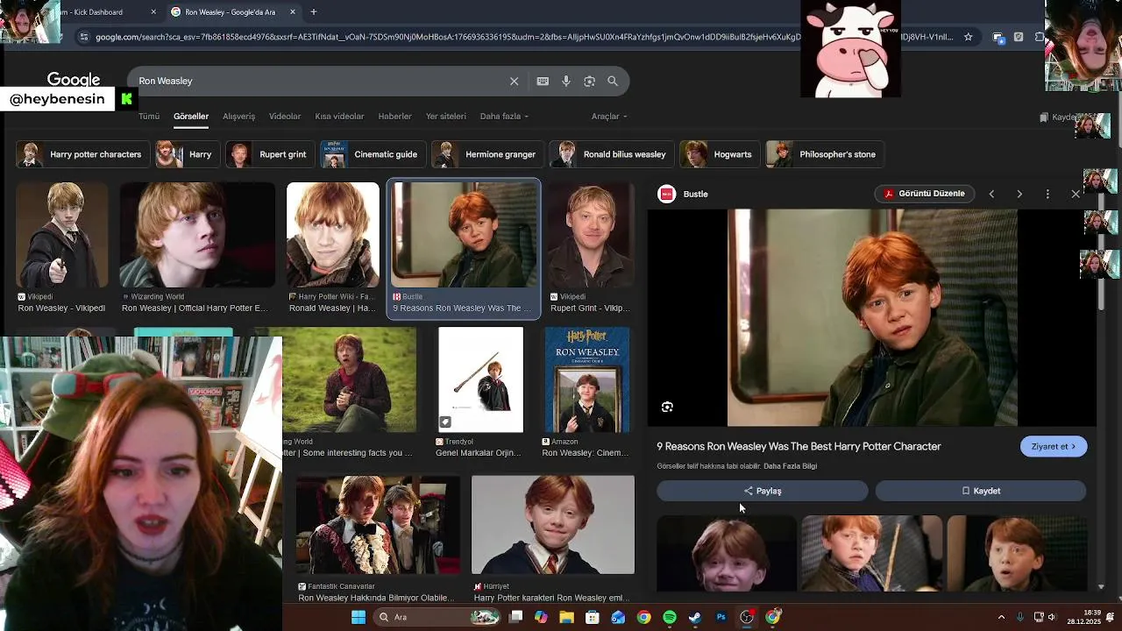Click the Paylaş share button
Viewport: 1122px width, 631px height.
pos(763,491)
